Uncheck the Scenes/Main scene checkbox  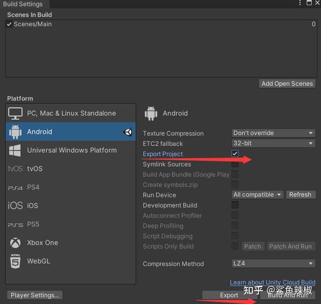(x=9, y=24)
